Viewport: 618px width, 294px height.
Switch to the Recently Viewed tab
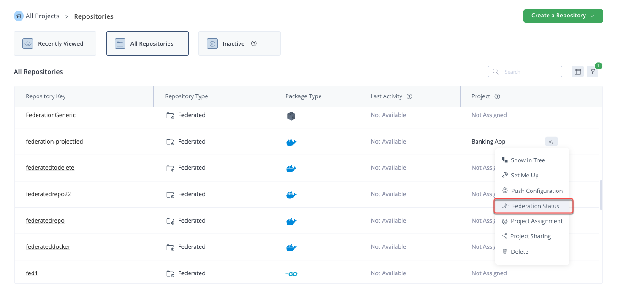pyautogui.click(x=55, y=43)
